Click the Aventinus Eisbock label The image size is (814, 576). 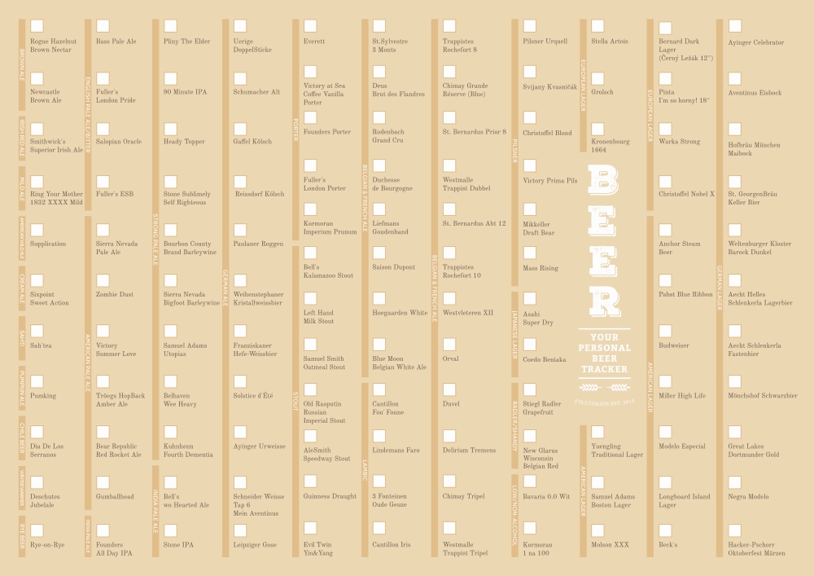[x=755, y=93]
